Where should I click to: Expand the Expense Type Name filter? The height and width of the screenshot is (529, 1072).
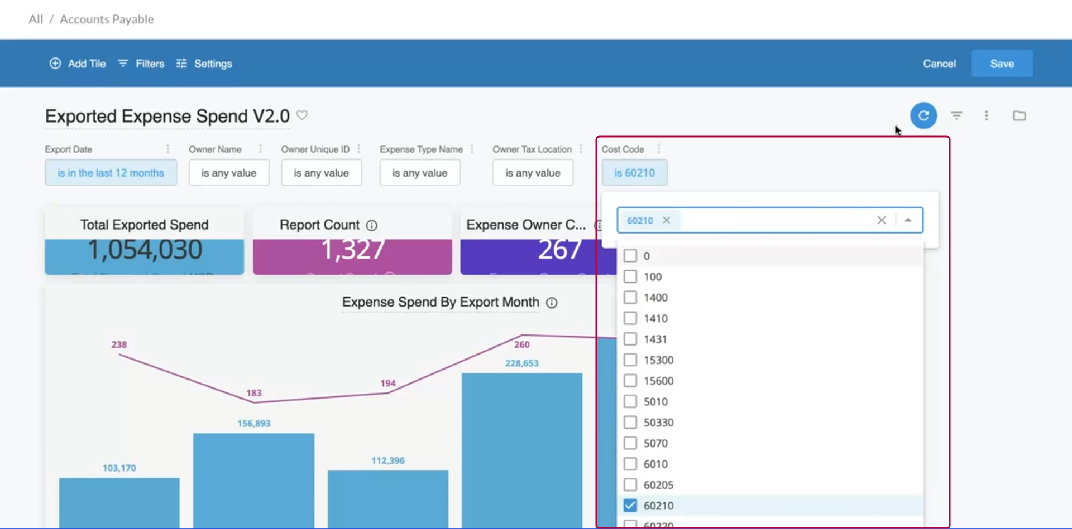pos(420,173)
